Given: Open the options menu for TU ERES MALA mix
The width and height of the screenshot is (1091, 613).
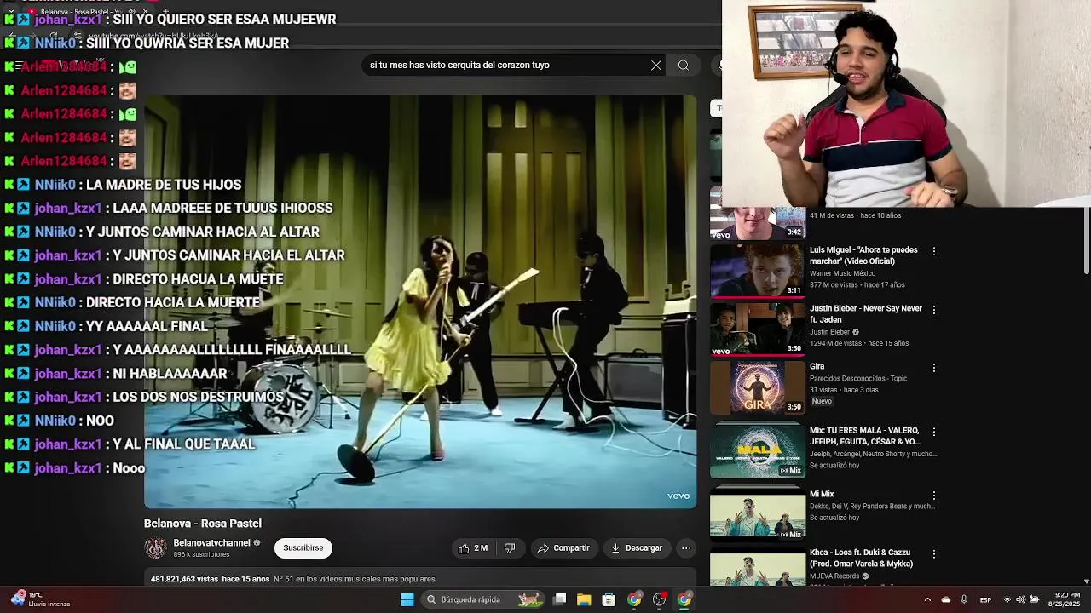Looking at the screenshot, I should coord(934,432).
